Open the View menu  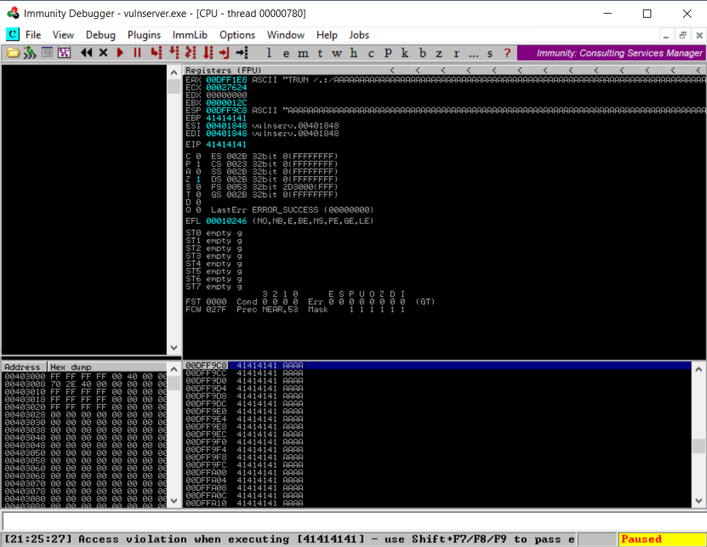click(63, 35)
